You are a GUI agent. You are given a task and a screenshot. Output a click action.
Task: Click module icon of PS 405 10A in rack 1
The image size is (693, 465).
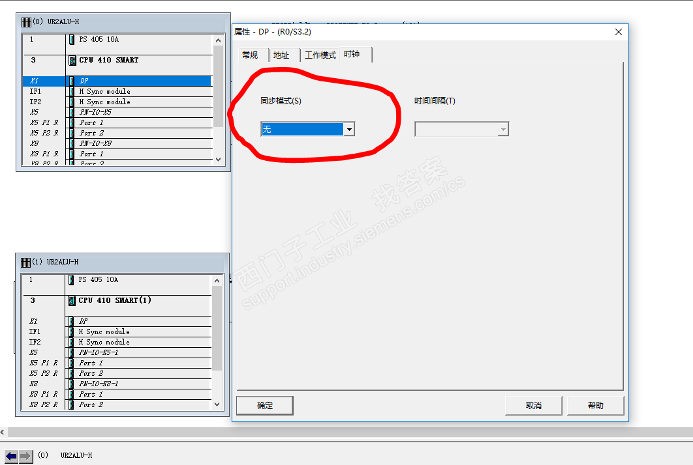(72, 279)
